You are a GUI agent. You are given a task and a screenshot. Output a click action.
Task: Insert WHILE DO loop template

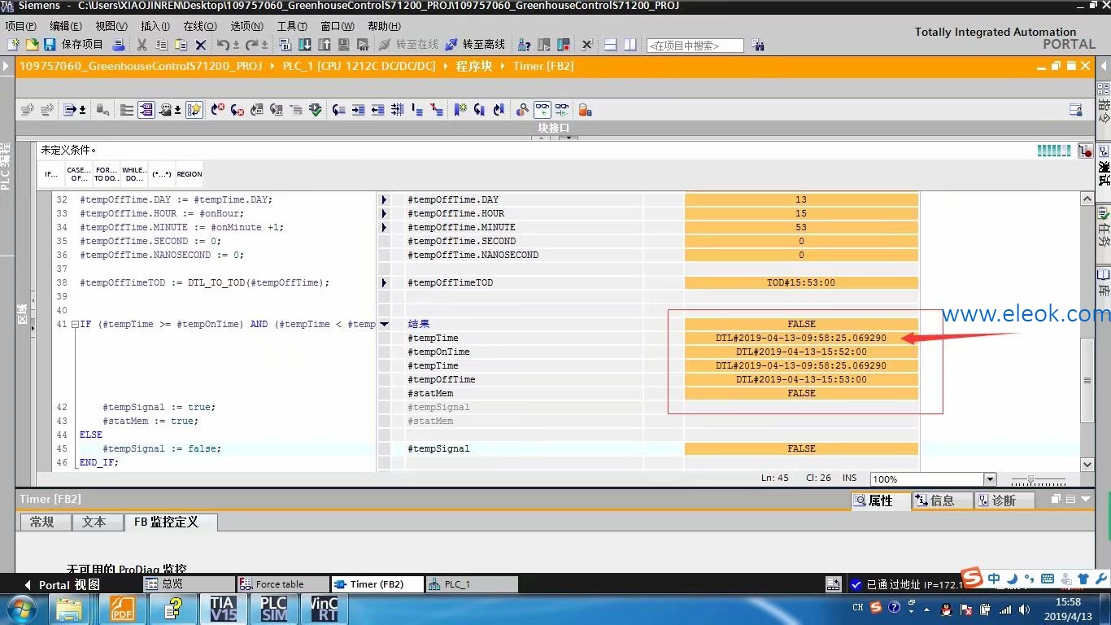point(134,174)
